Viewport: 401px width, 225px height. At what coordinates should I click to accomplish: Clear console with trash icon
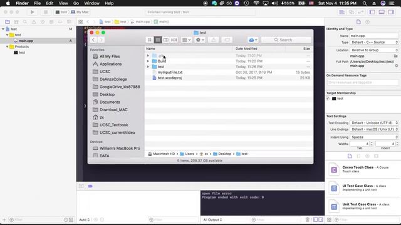click(308, 219)
